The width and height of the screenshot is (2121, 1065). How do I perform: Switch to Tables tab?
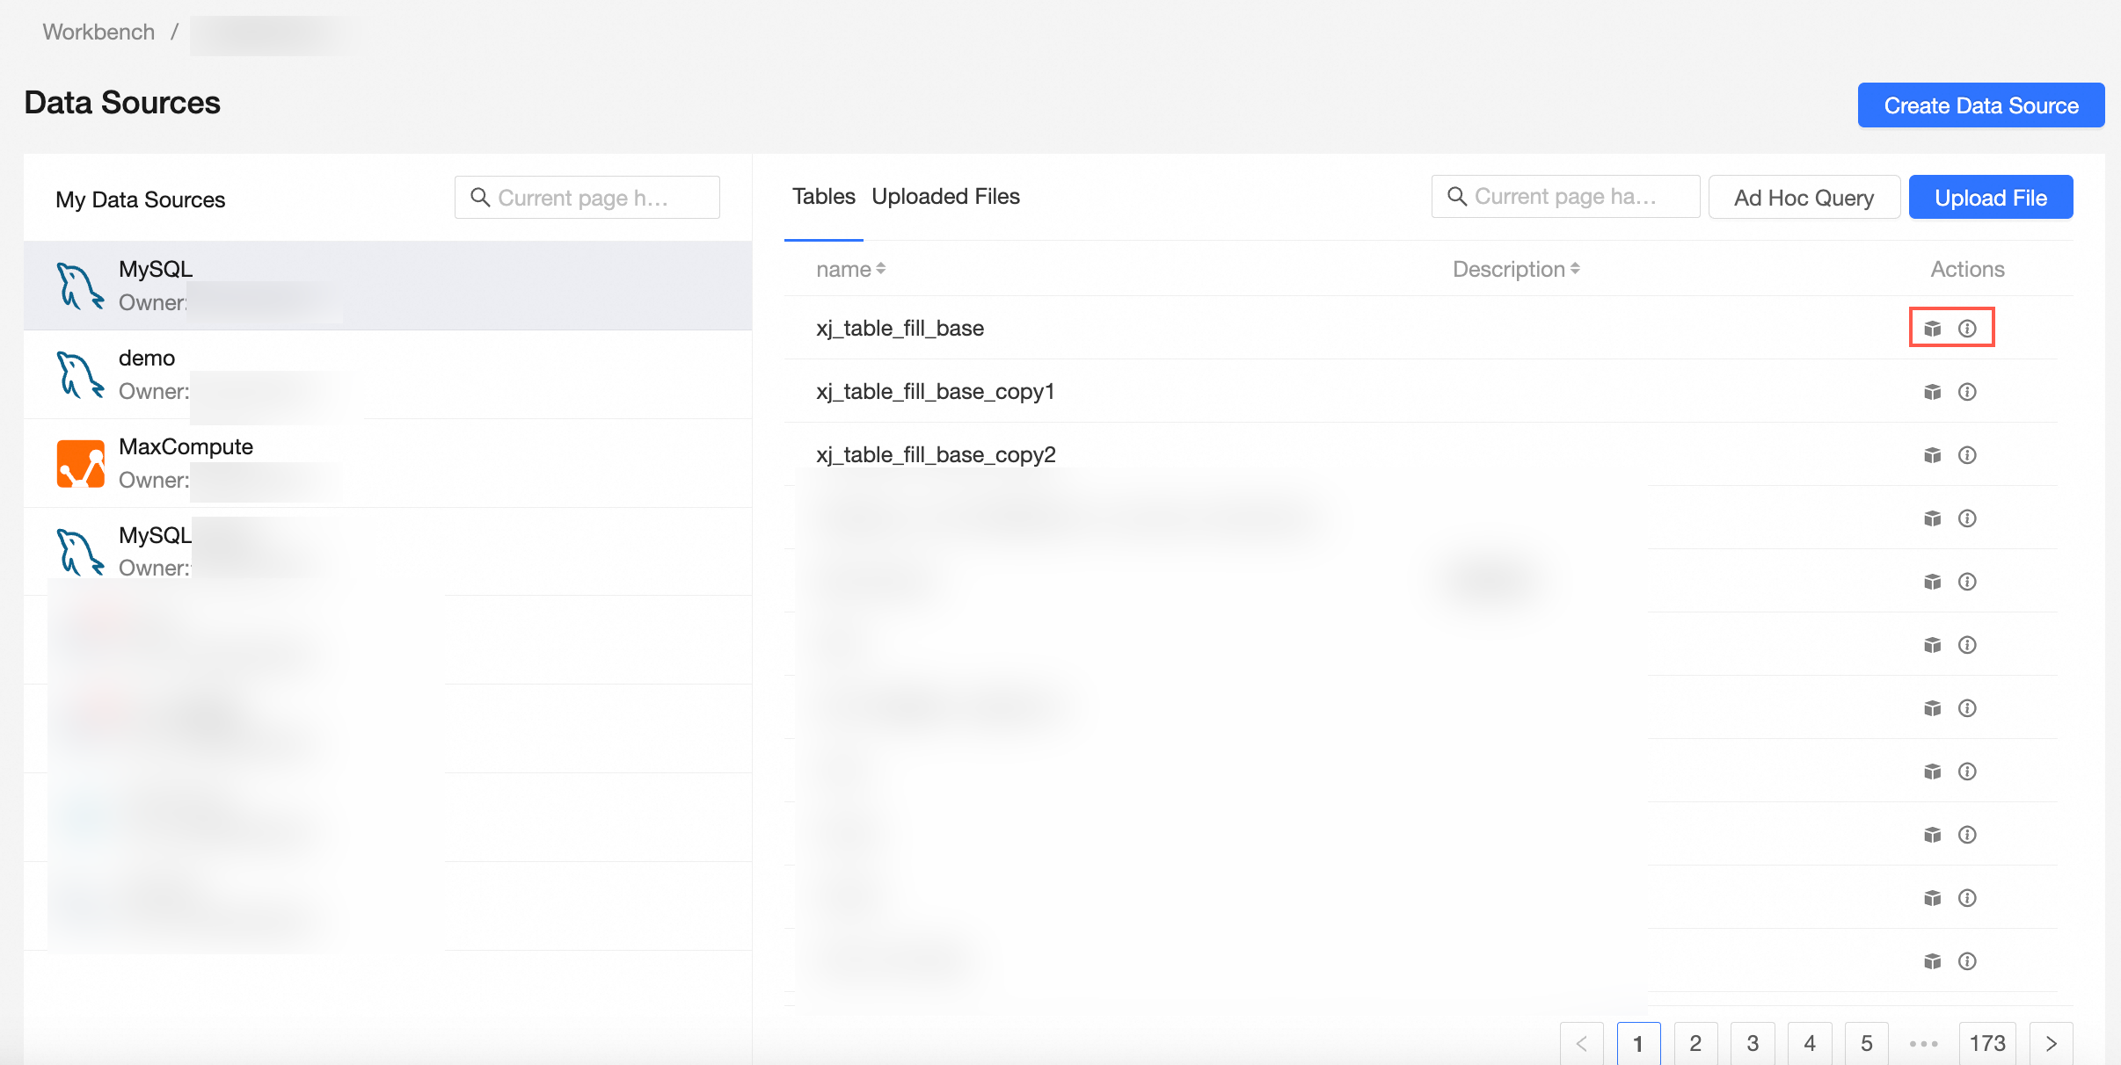(823, 197)
